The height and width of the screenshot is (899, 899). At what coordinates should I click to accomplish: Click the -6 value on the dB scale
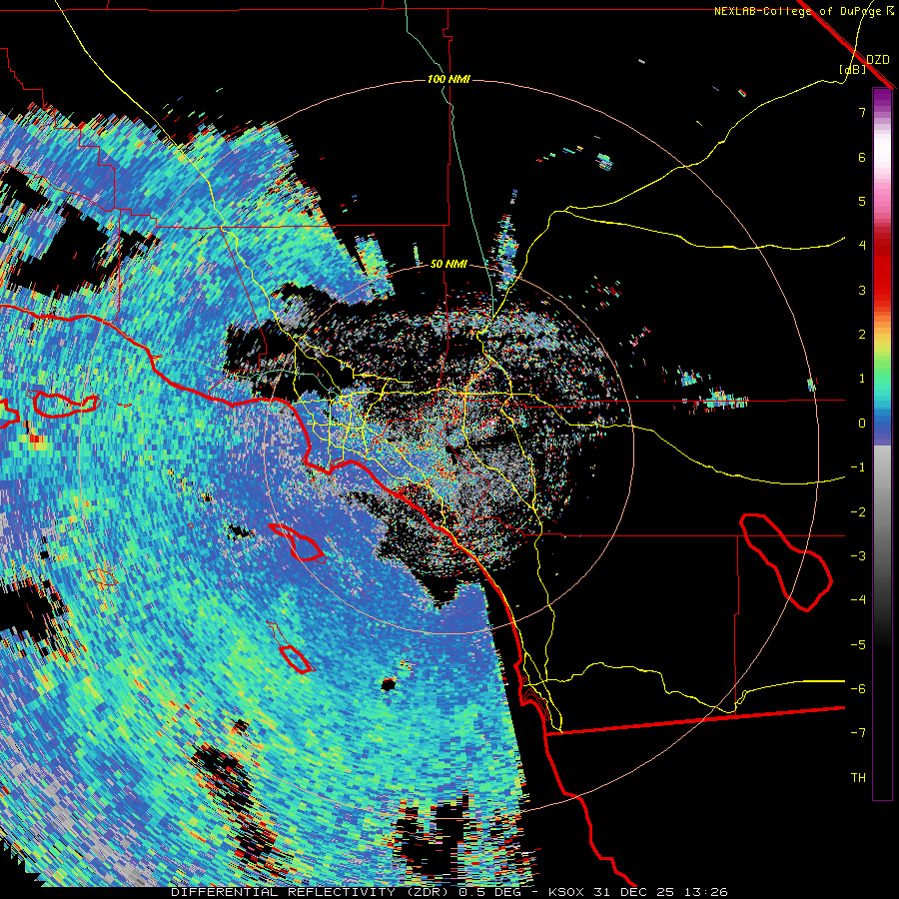coord(858,689)
